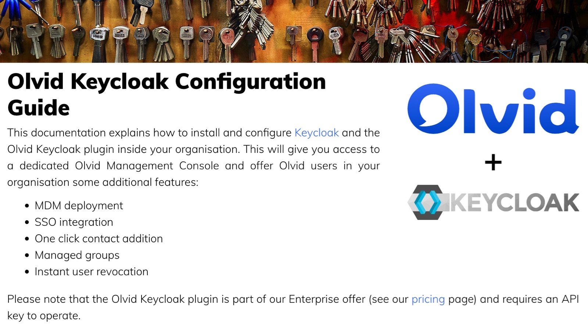The width and height of the screenshot is (588, 331).
Task: Click the 'Managed groups' list item
Action: point(77,255)
